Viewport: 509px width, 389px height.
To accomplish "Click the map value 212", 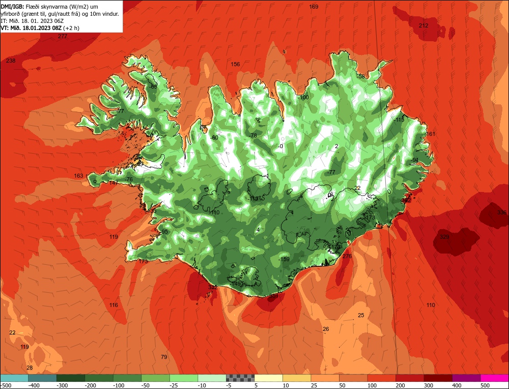I will pyautogui.click(x=423, y=25).
